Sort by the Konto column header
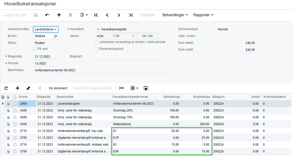Screen dimensions: 293x157 click(27, 97)
